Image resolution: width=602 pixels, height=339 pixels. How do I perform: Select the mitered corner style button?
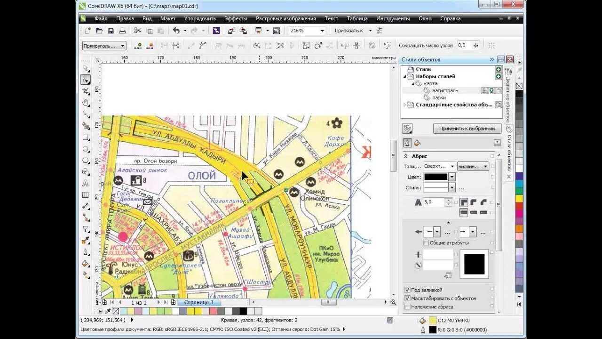464,202
